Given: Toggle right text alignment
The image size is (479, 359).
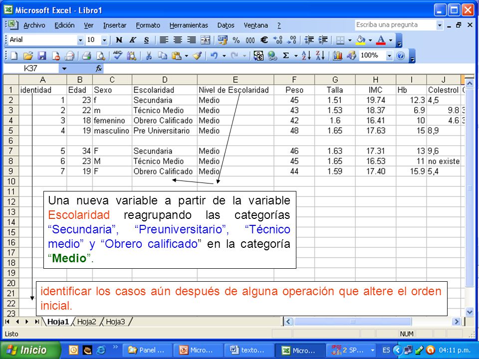Looking at the screenshot, I should tap(192, 40).
